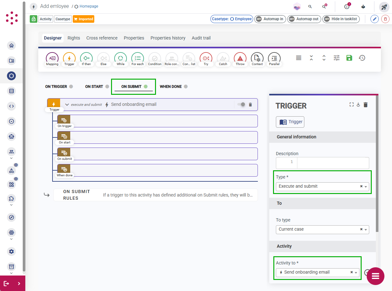Delete the Send onboarding email trigger row
The image size is (392, 291).
pos(250,105)
